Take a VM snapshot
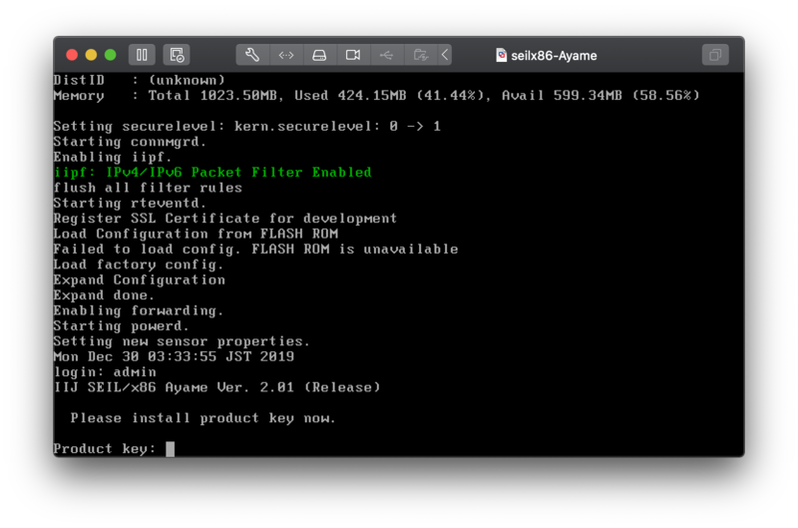The height and width of the screenshot is (528, 798). 177,55
